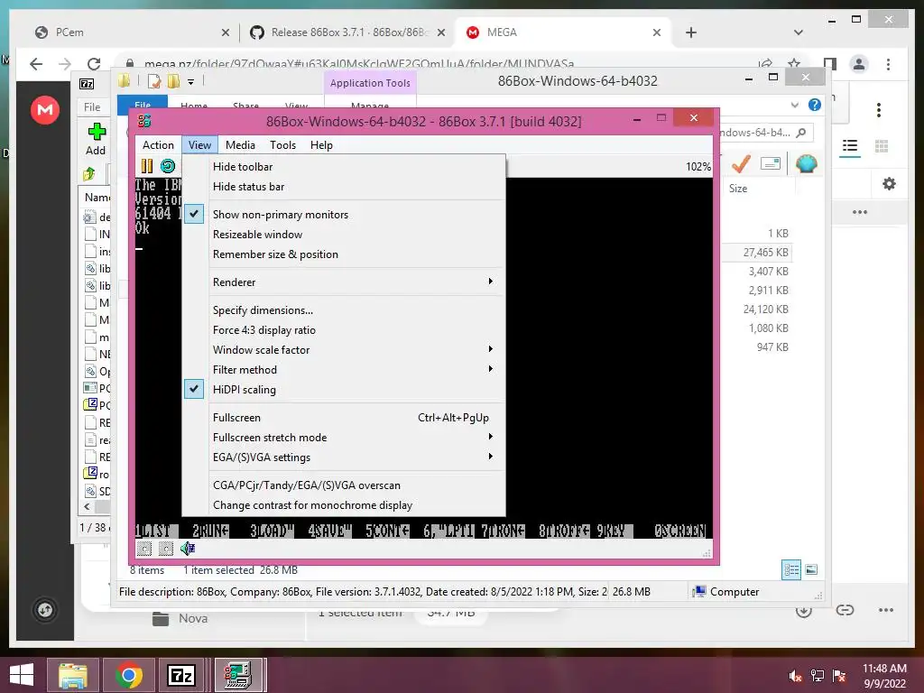Click Chrome profile avatar icon
924x693 pixels.
[859, 64]
